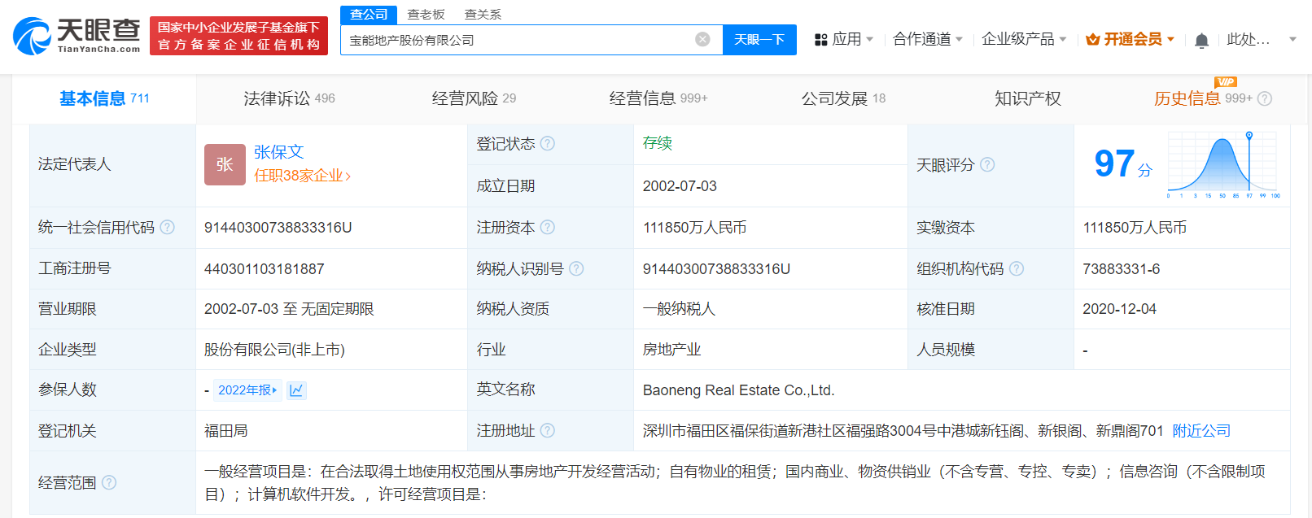Switch to the 法律诉讼 tab
The image size is (1312, 518).
[289, 98]
